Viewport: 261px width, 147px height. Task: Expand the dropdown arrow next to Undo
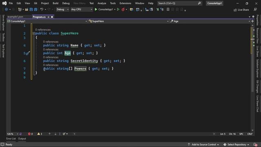point(45,9)
